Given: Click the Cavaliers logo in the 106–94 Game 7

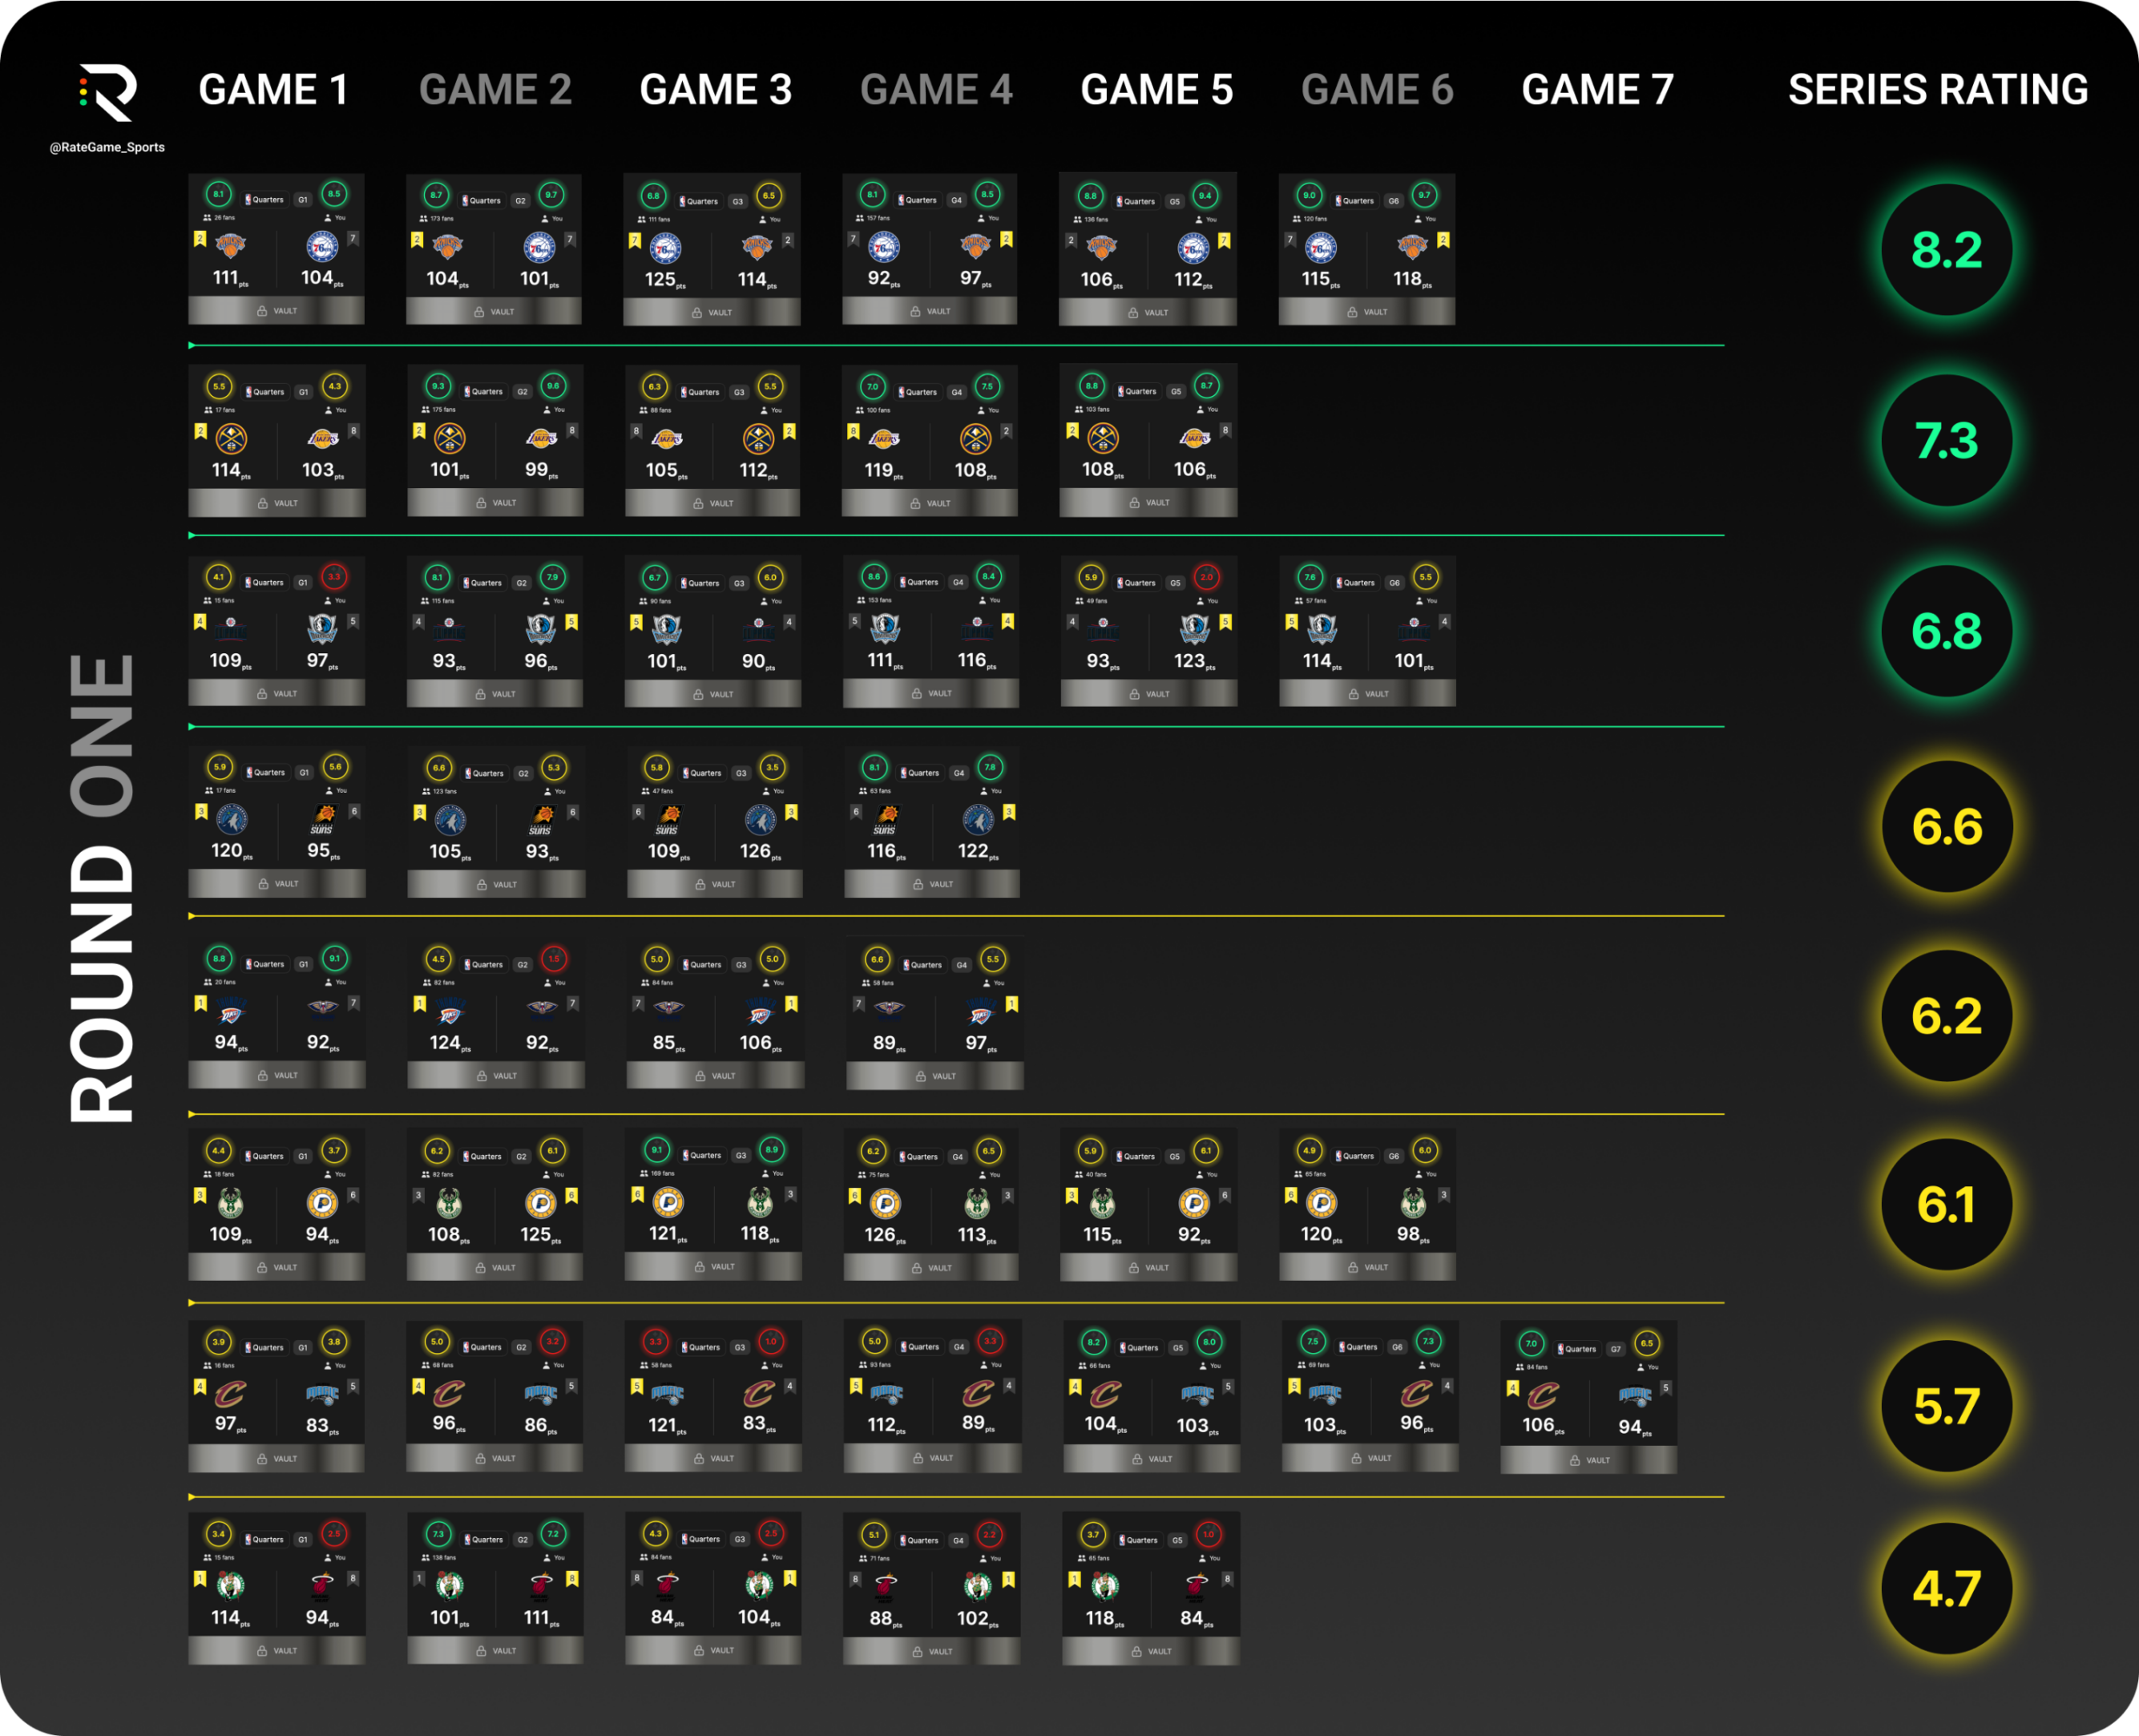Looking at the screenshot, I should click(x=1543, y=1395).
